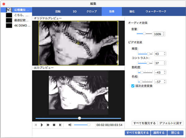Switch to the 3D tab

pyautogui.click(x=74, y=11)
